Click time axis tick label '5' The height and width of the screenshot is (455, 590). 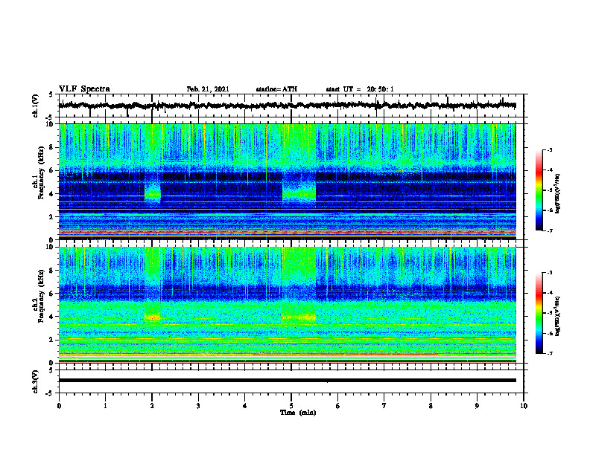click(x=291, y=406)
